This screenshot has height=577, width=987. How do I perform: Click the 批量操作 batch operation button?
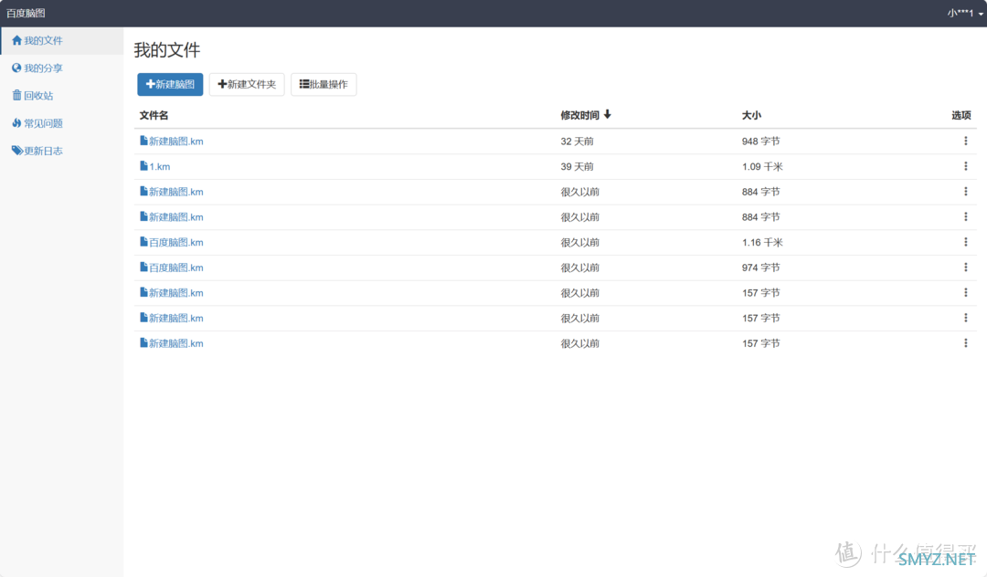324,85
